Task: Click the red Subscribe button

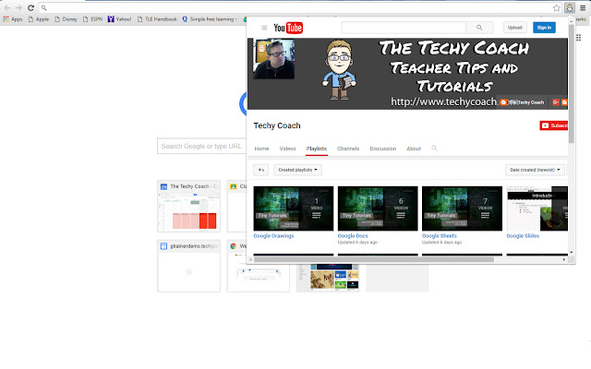Action: 553,125
